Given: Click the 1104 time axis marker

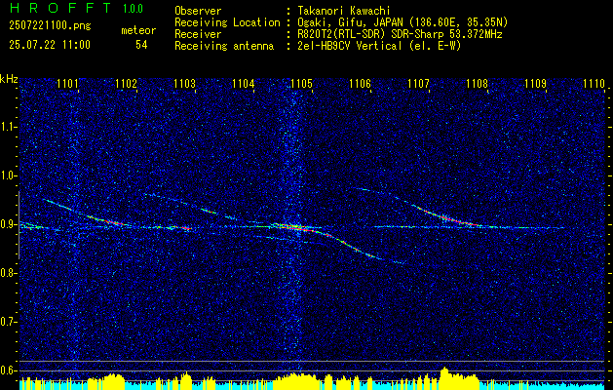Looking at the screenshot, I should click(x=244, y=83).
